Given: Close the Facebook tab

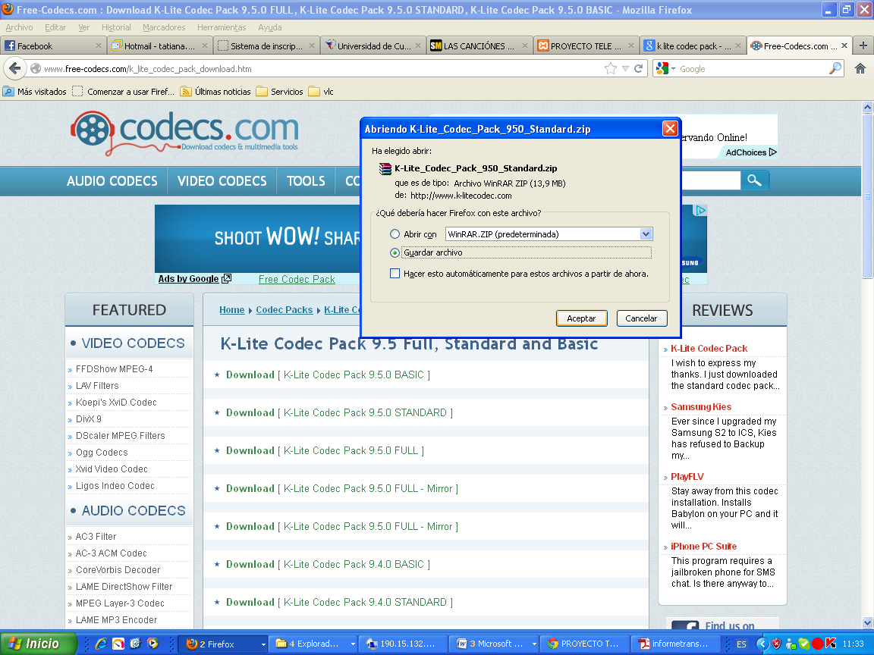Looking at the screenshot, I should click(99, 45).
